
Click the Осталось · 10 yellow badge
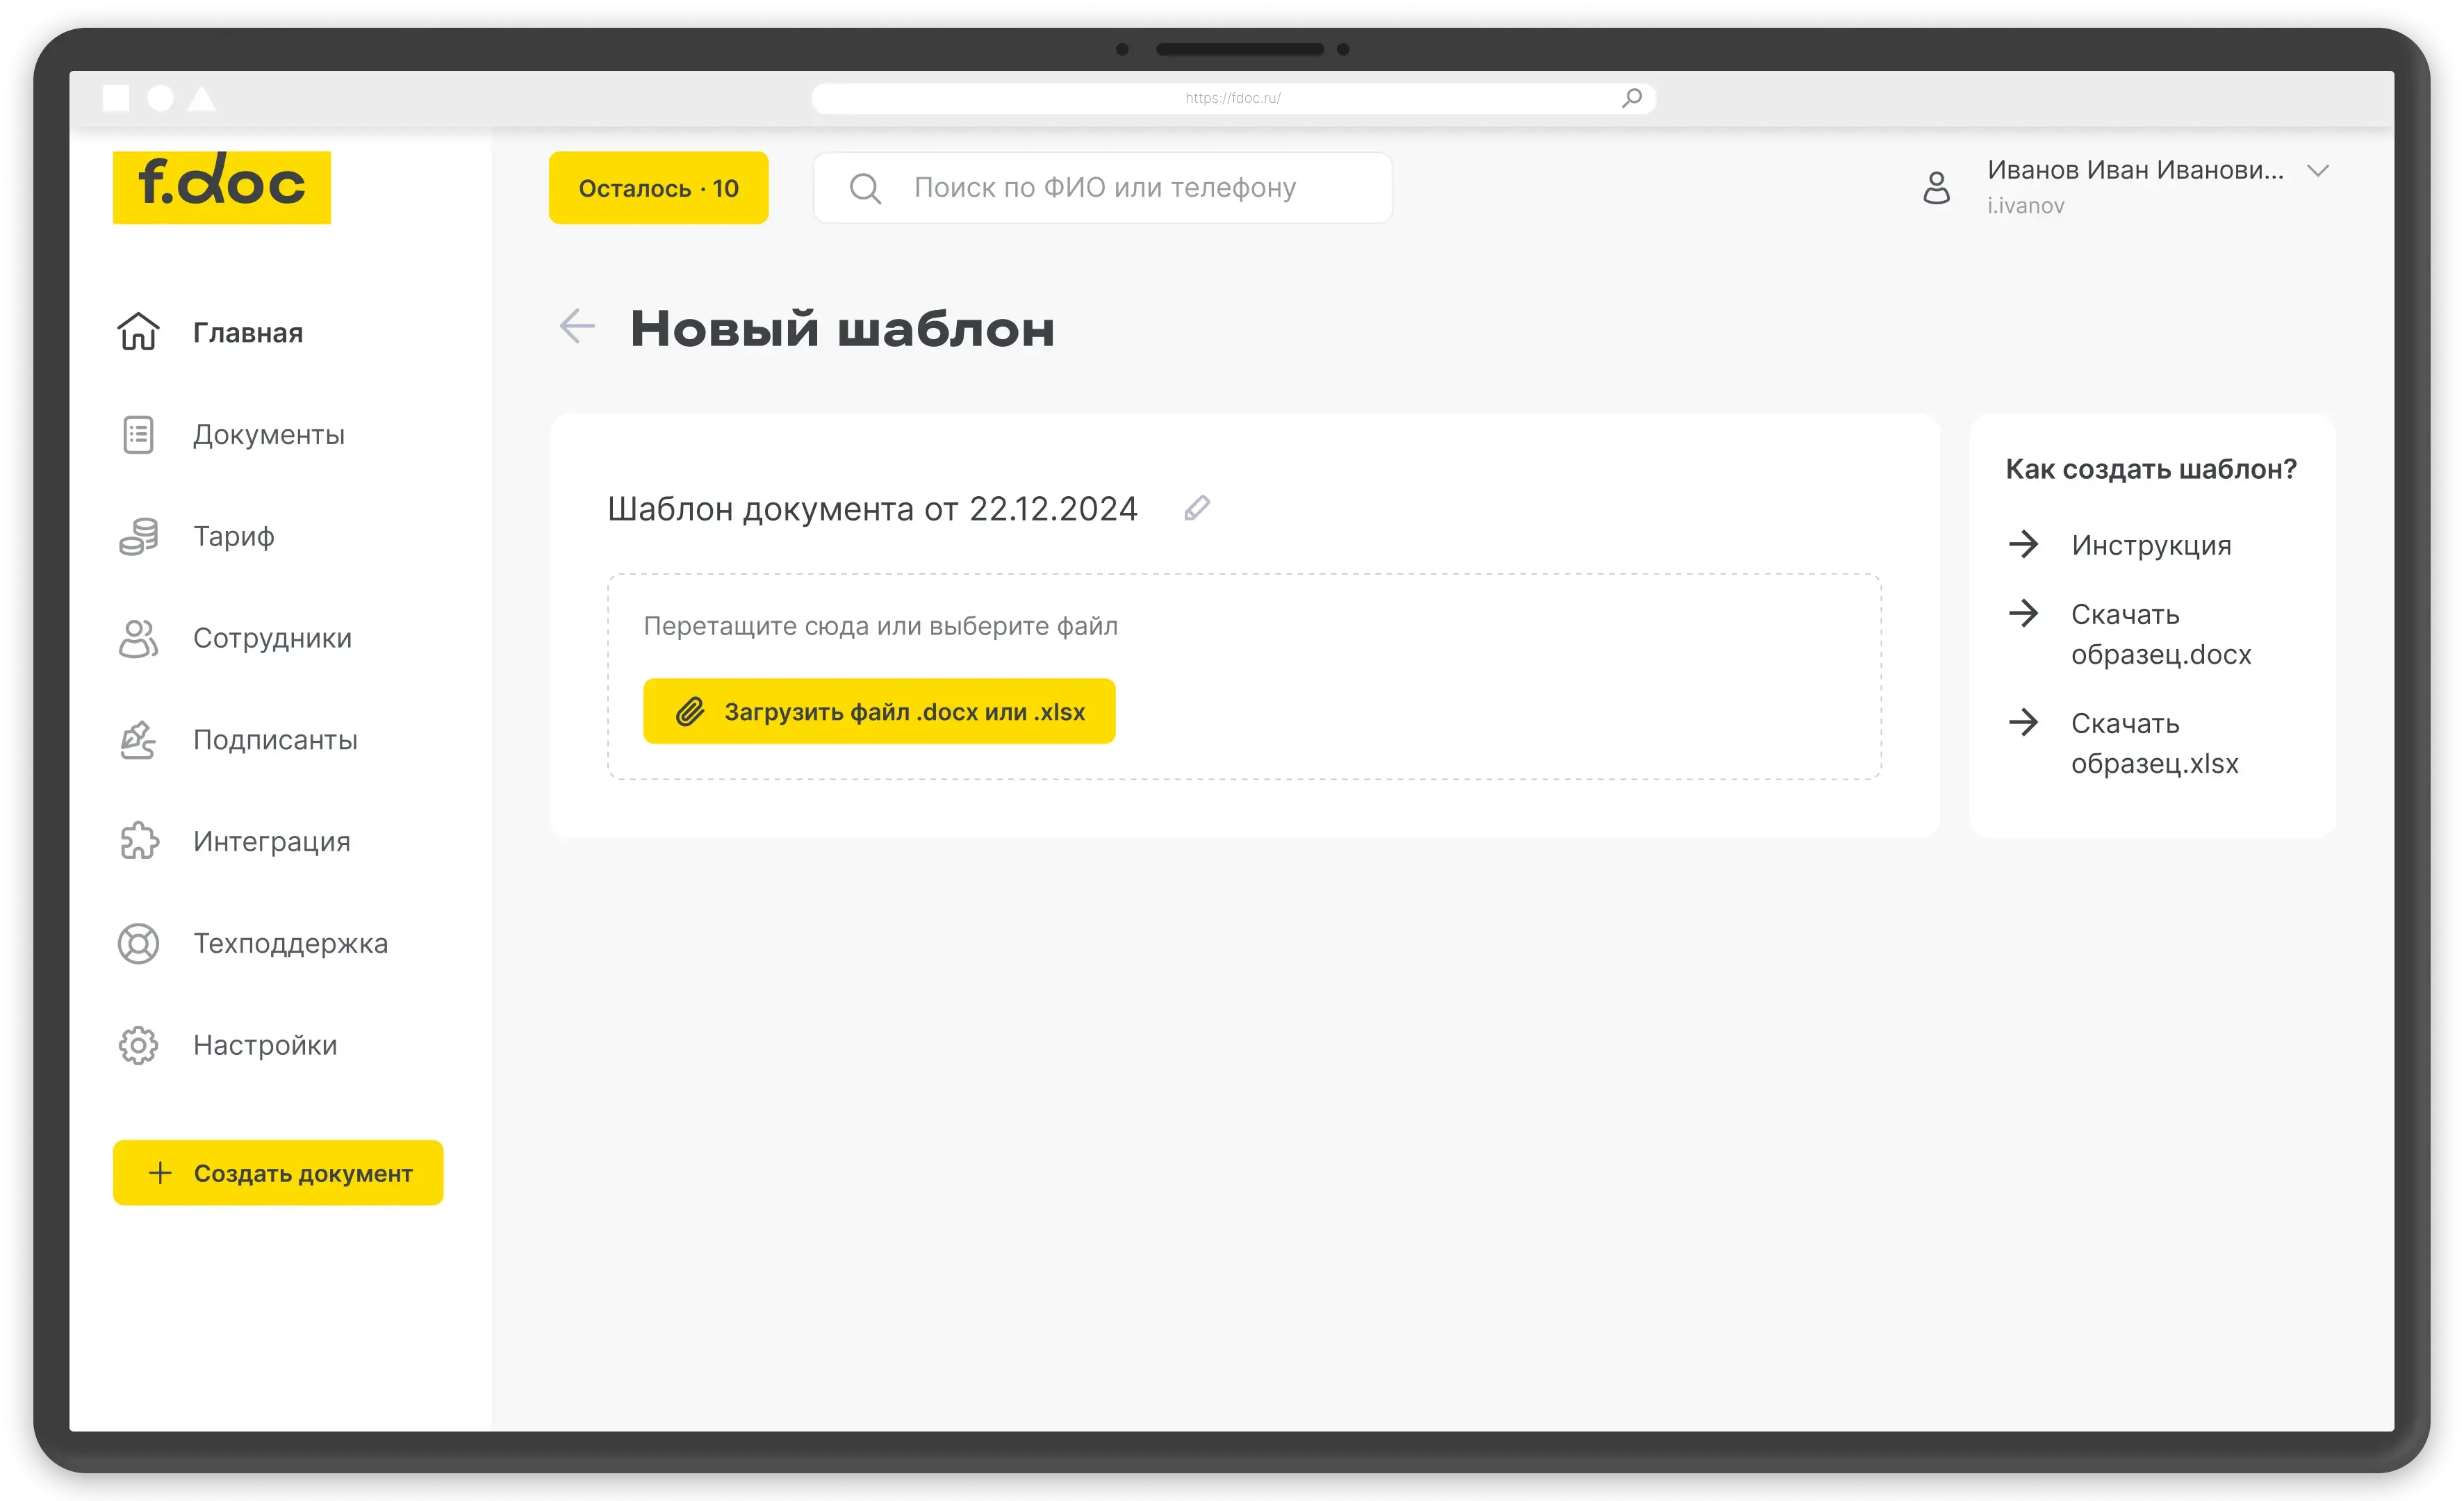(x=658, y=188)
